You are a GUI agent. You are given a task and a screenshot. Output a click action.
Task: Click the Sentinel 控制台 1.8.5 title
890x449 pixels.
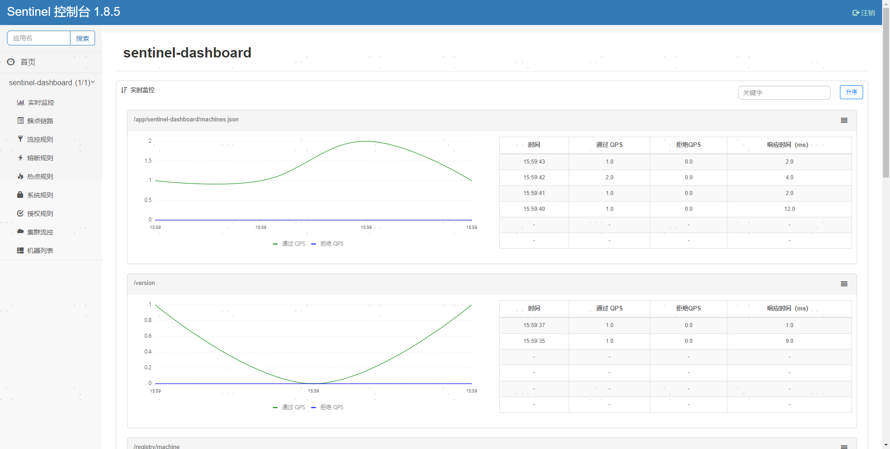pos(64,12)
